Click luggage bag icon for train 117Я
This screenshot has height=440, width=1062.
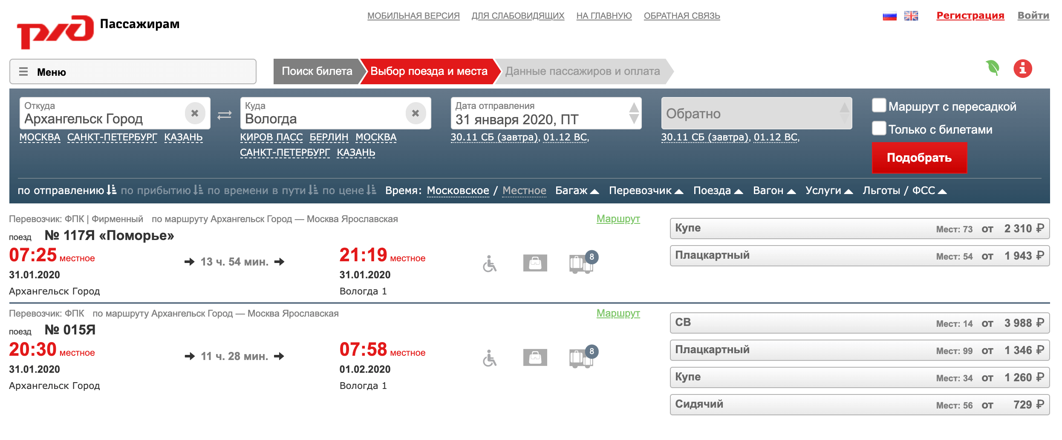(x=535, y=263)
